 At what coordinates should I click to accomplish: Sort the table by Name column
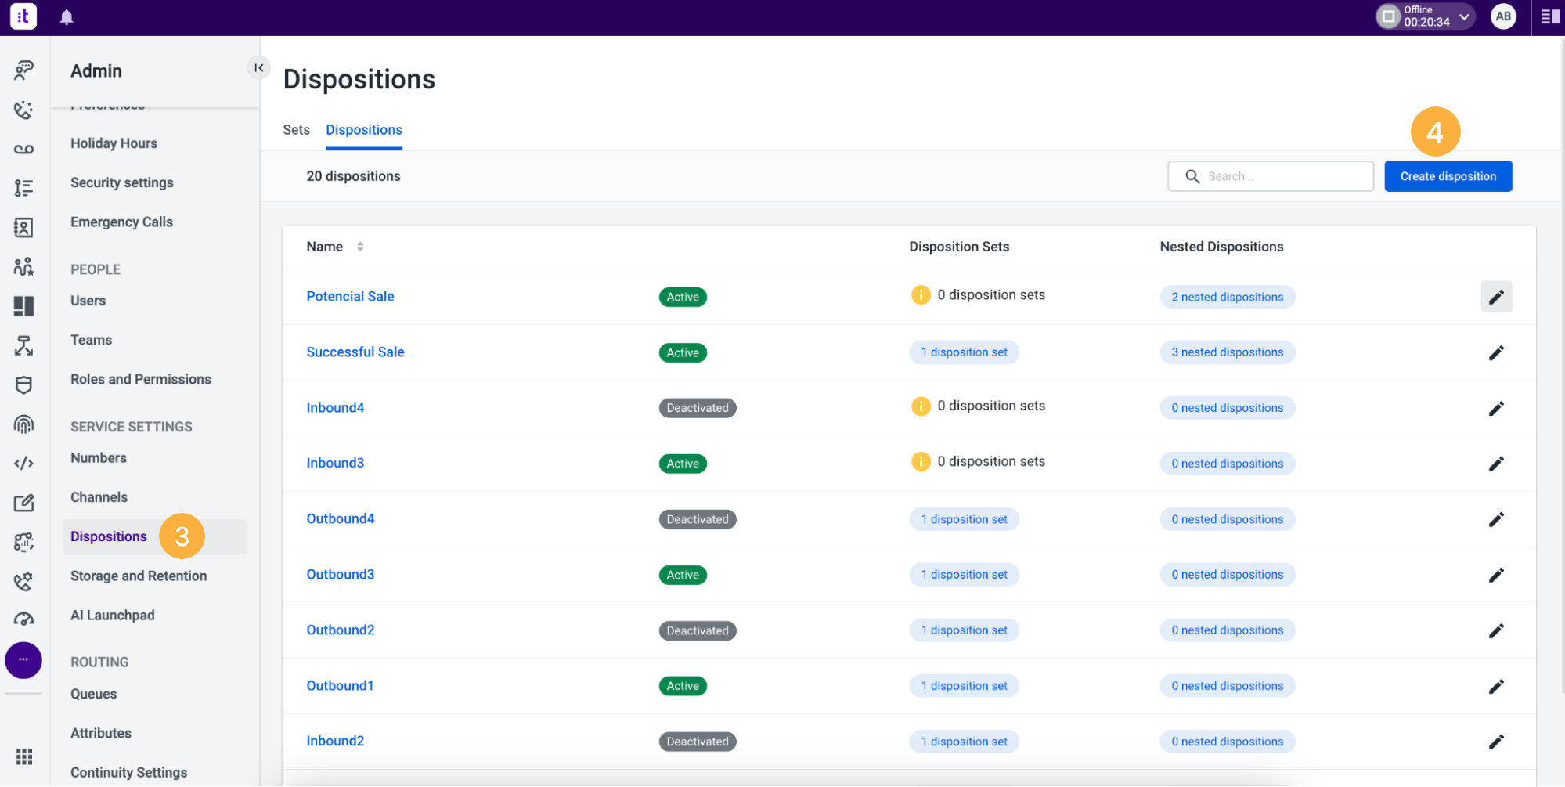[360, 247]
